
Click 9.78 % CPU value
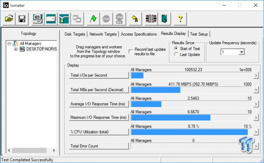tap(193, 126)
